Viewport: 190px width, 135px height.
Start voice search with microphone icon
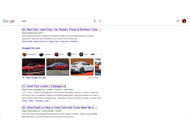(95, 21)
